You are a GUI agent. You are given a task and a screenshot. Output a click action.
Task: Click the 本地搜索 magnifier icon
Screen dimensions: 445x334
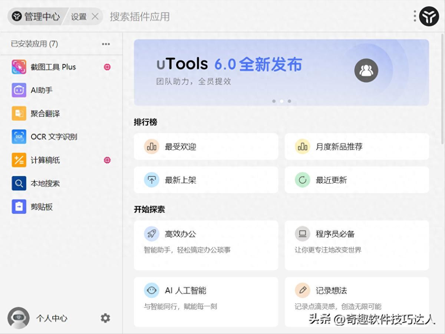click(19, 183)
